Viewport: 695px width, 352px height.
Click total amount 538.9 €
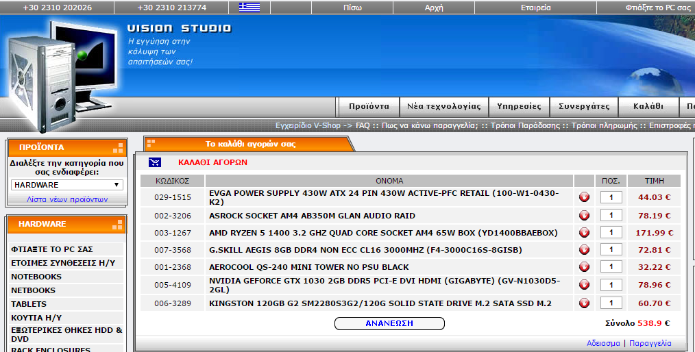pos(653,323)
